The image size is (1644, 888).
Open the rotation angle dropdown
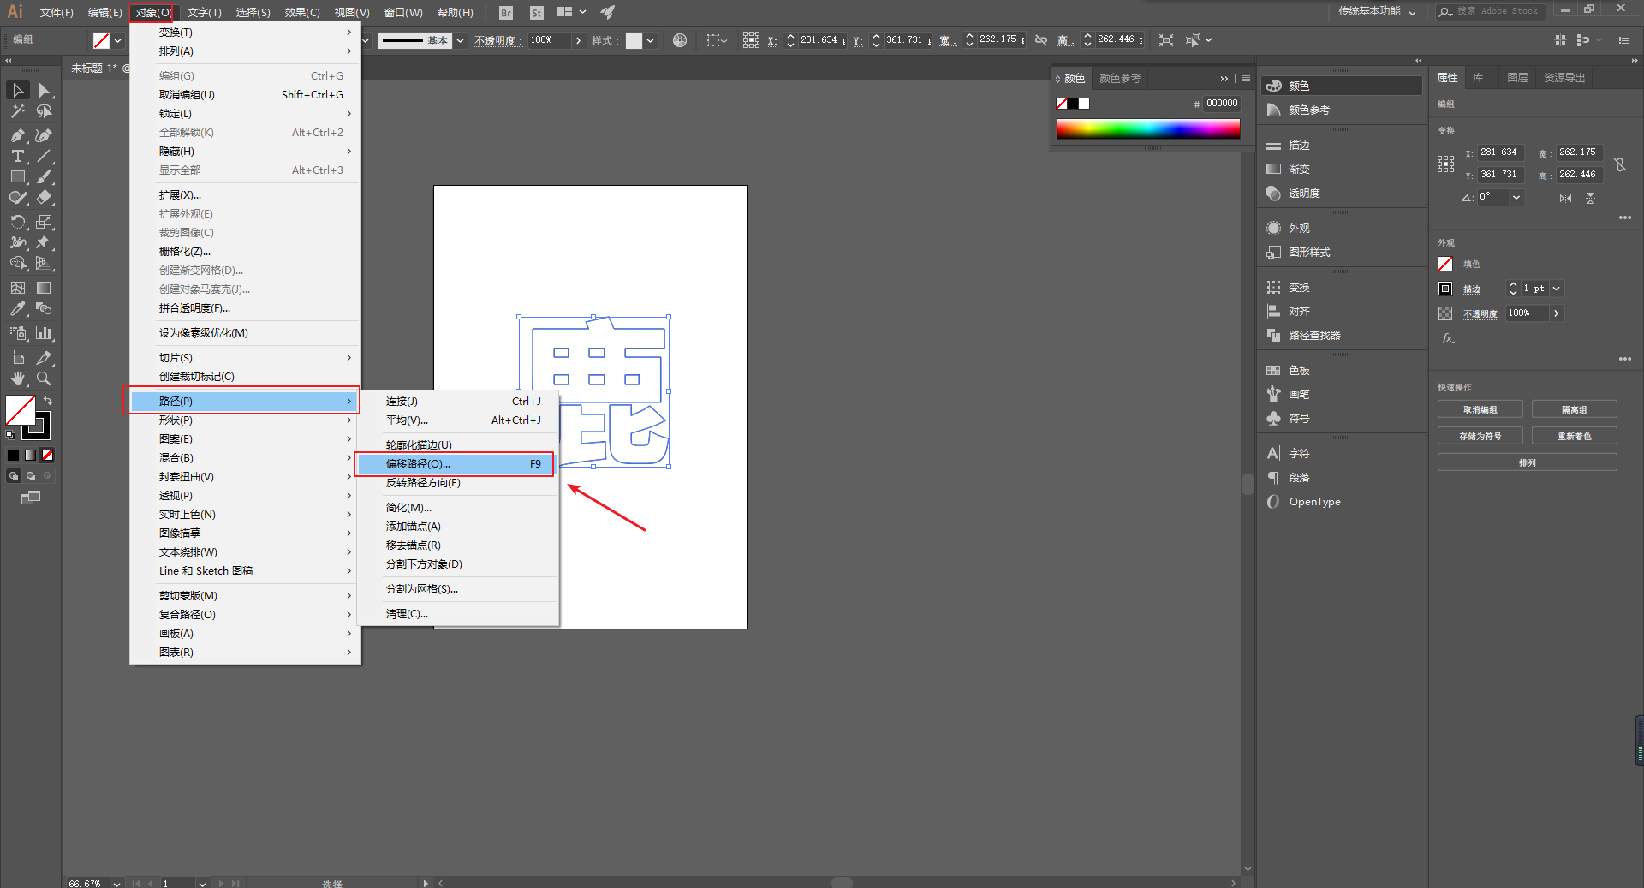click(x=1516, y=197)
